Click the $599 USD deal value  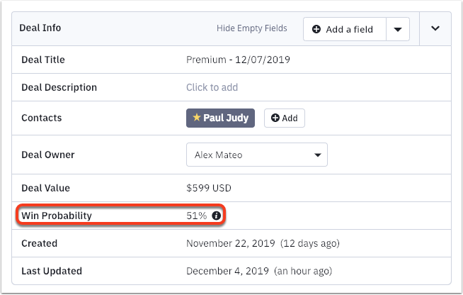coord(209,188)
